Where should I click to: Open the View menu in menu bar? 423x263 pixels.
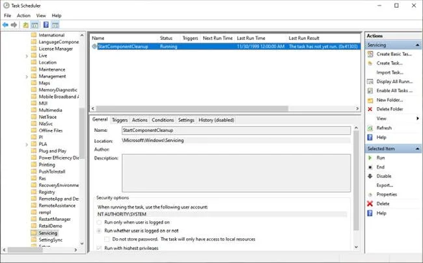[x=41, y=16]
